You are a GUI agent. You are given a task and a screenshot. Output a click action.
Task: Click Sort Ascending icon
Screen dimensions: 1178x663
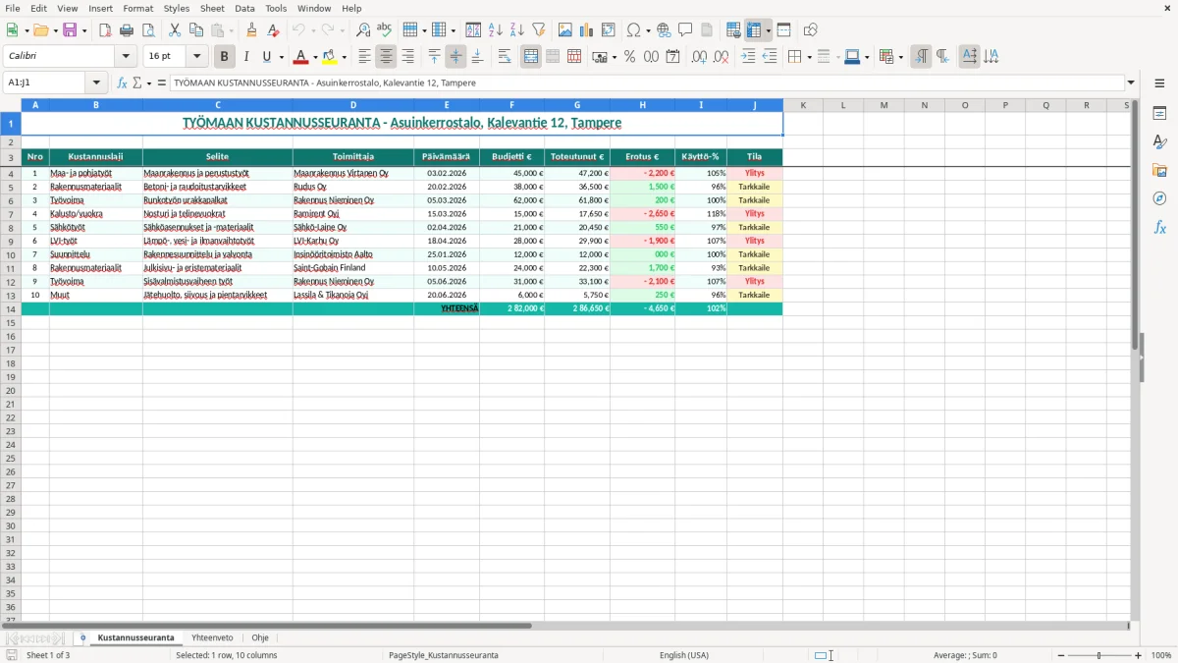[x=496, y=30]
